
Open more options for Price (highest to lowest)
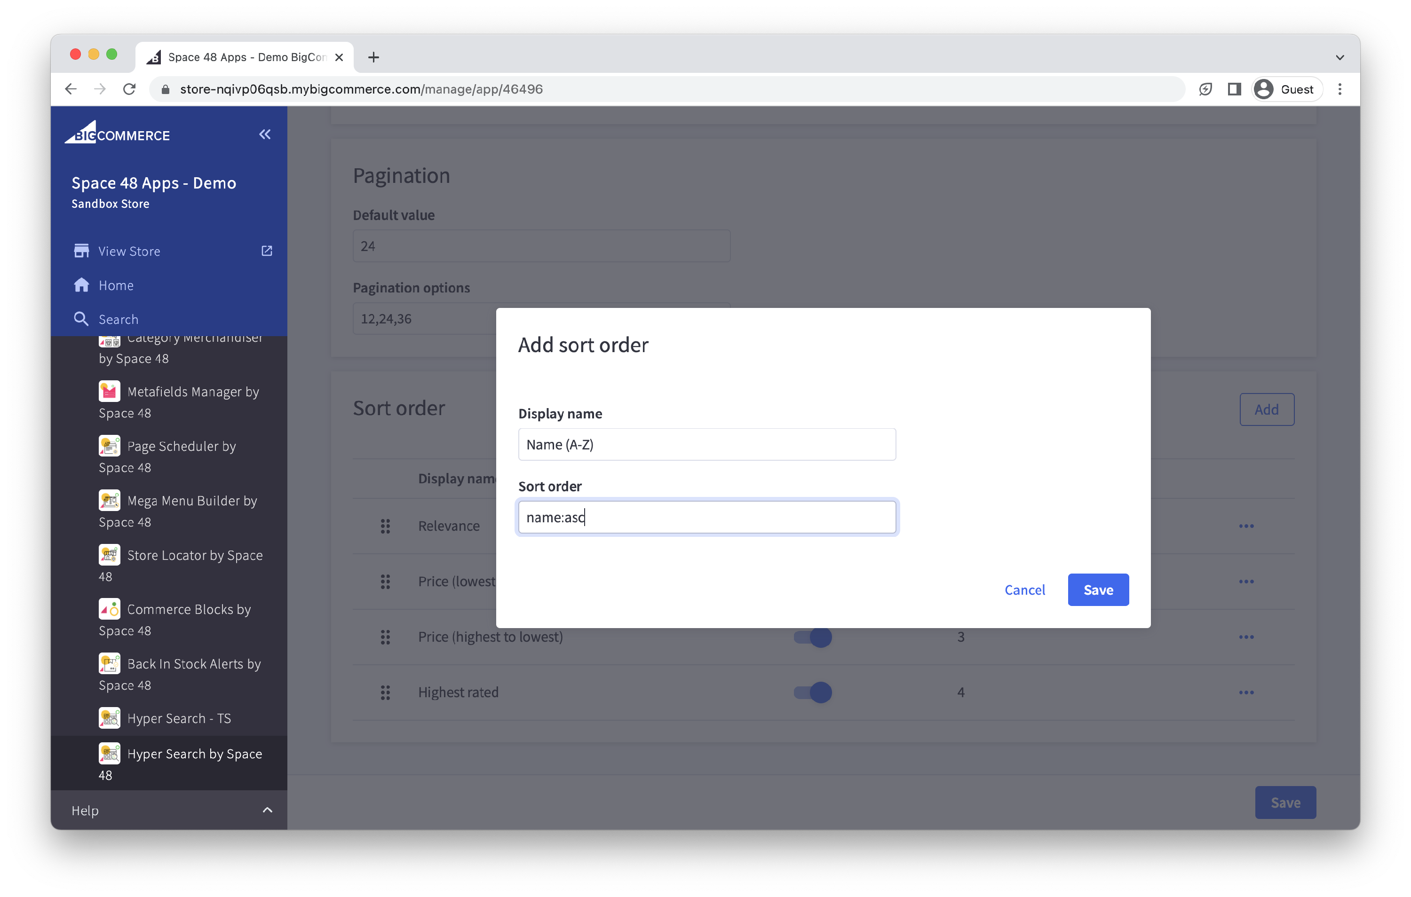click(x=1246, y=636)
